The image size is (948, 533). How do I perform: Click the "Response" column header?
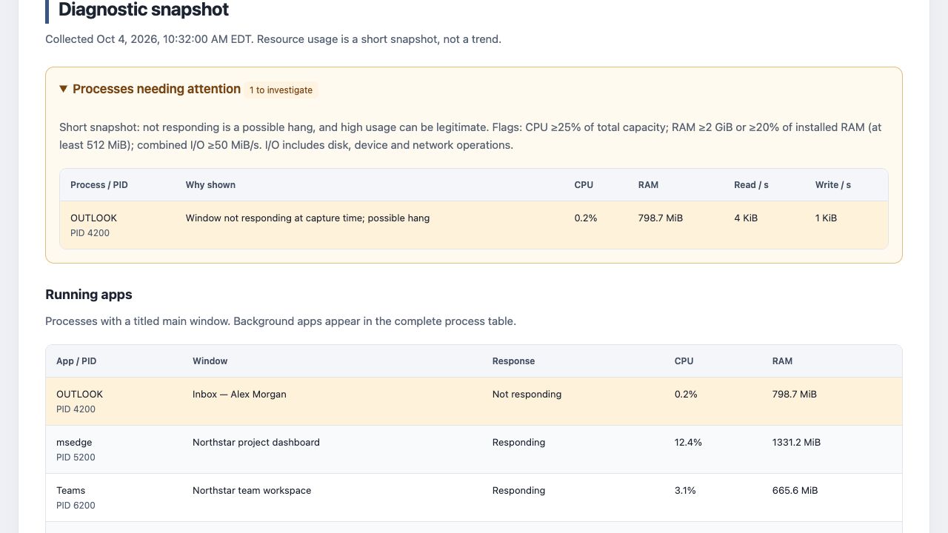coord(513,361)
